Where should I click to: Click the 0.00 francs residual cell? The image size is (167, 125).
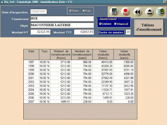[x=103, y=102]
